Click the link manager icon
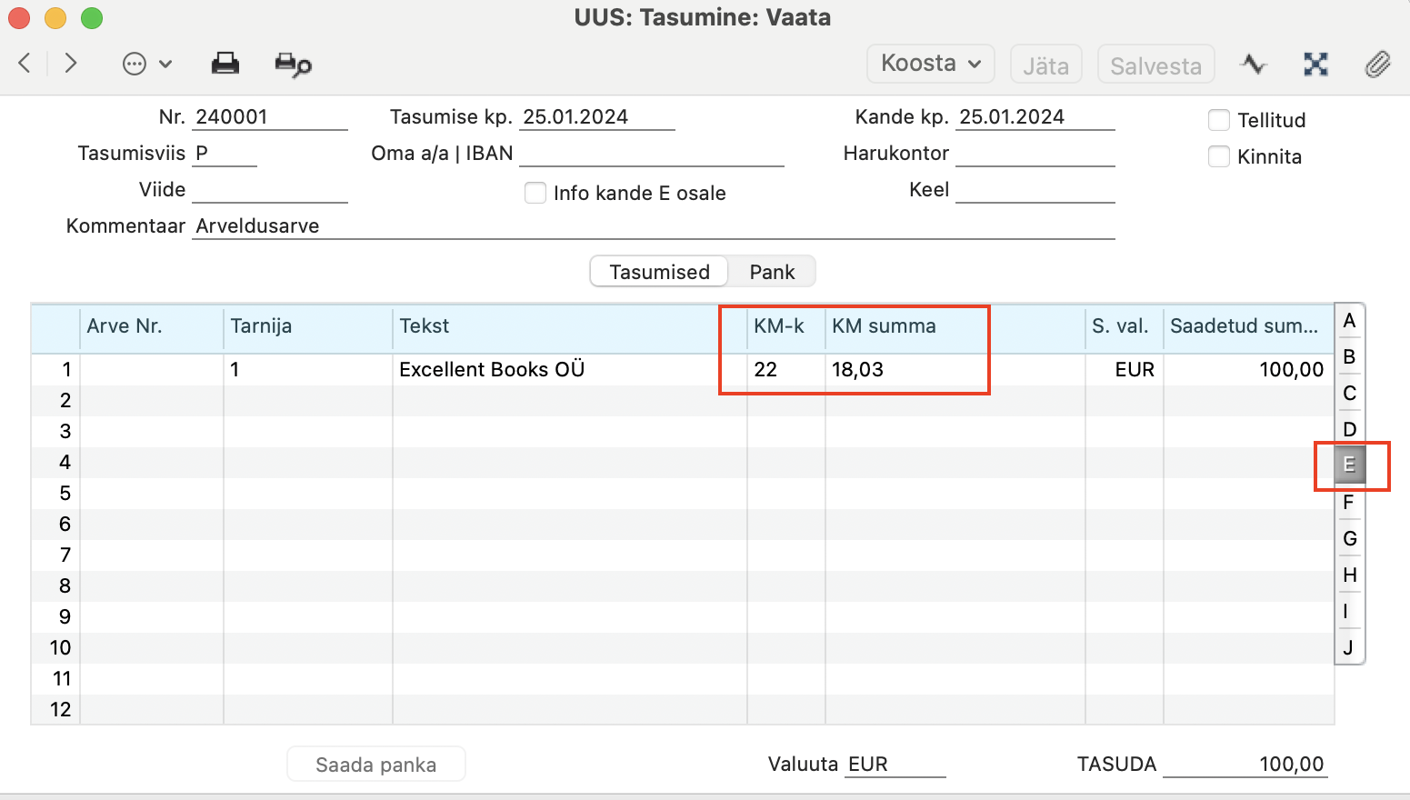The image size is (1410, 800). (1315, 64)
